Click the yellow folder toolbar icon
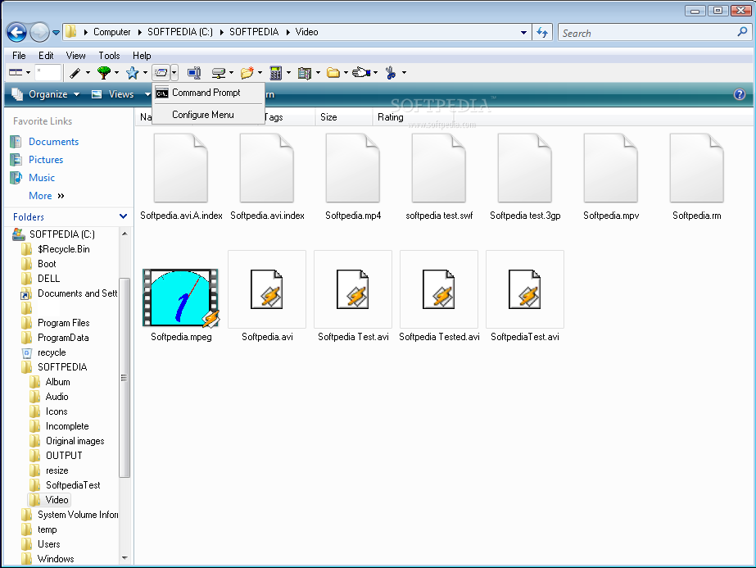The height and width of the screenshot is (568, 756). tap(333, 73)
